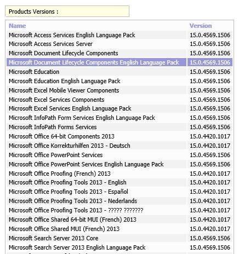Choose Microsoft Office PowerPoint Services row

point(120,155)
